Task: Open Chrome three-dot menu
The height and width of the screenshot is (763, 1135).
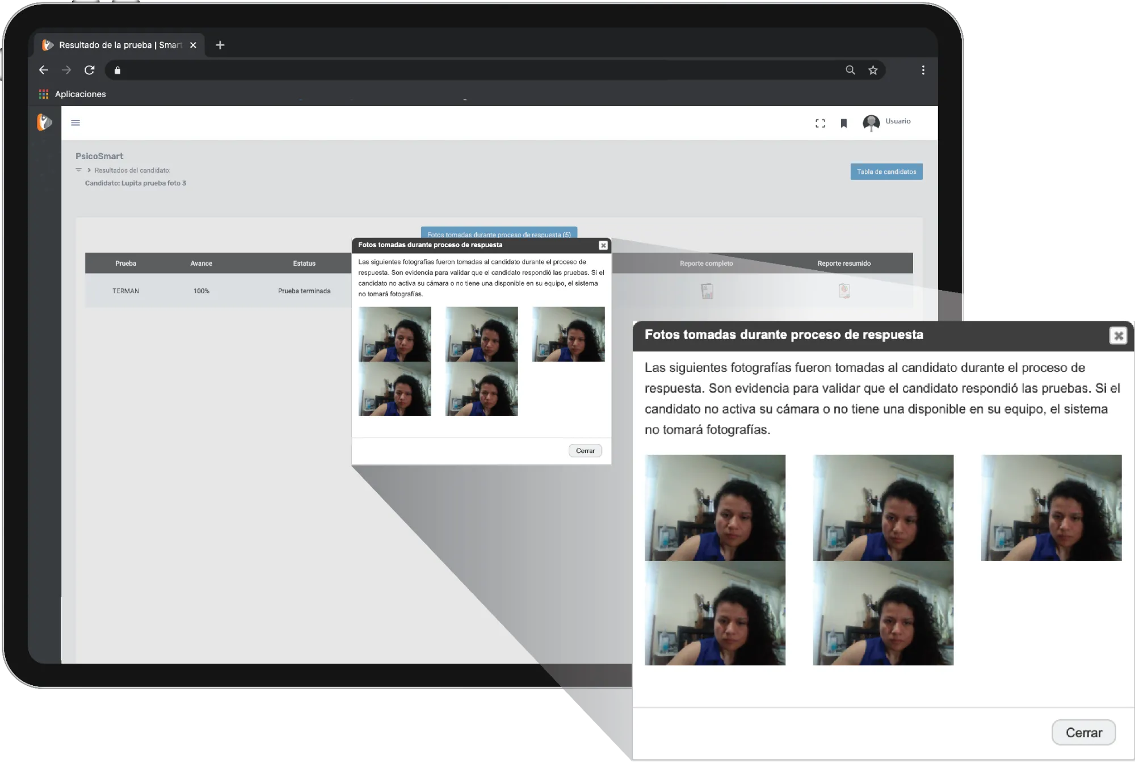Action: click(923, 70)
